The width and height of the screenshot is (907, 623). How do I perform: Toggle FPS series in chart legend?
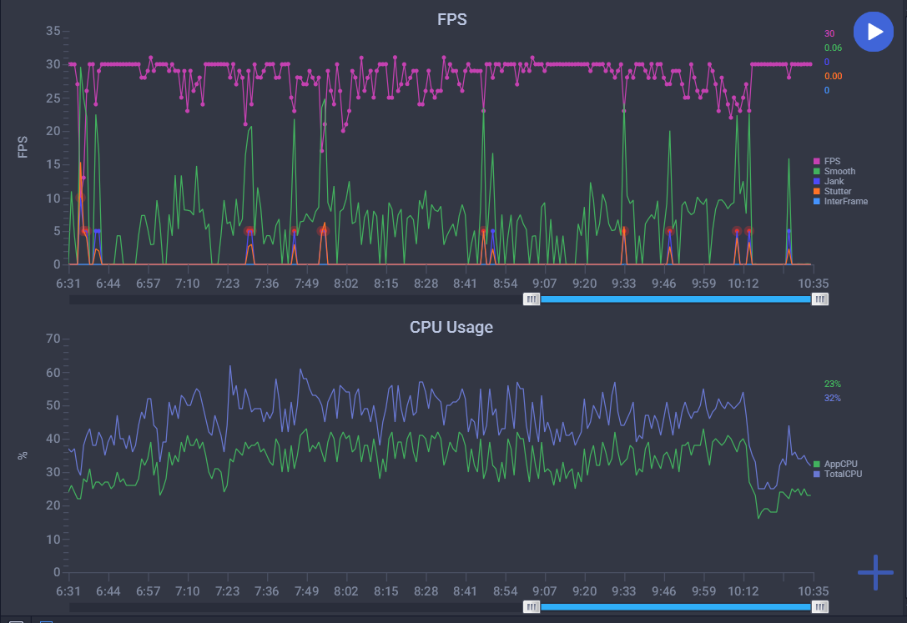(x=827, y=161)
